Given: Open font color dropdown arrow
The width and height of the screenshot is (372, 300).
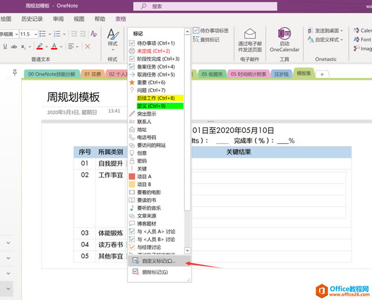Looking at the screenshot, I should [x=61, y=46].
